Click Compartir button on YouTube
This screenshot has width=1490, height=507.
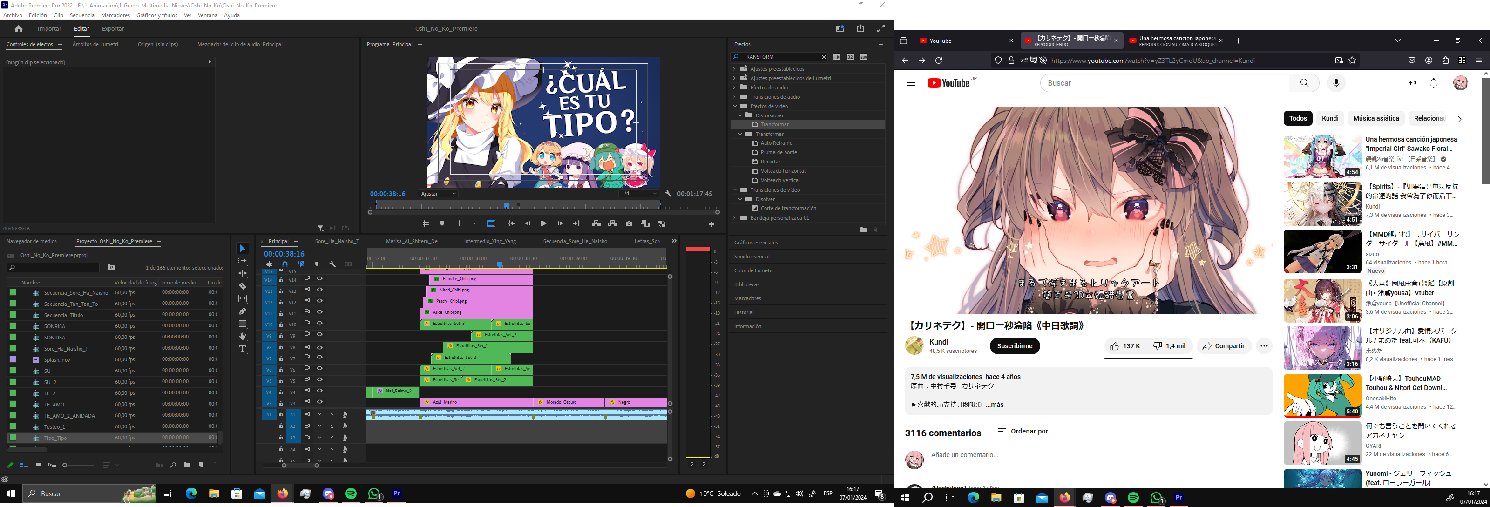click(1223, 346)
